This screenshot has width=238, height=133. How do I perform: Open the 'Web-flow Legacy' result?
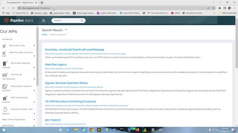click(56, 64)
